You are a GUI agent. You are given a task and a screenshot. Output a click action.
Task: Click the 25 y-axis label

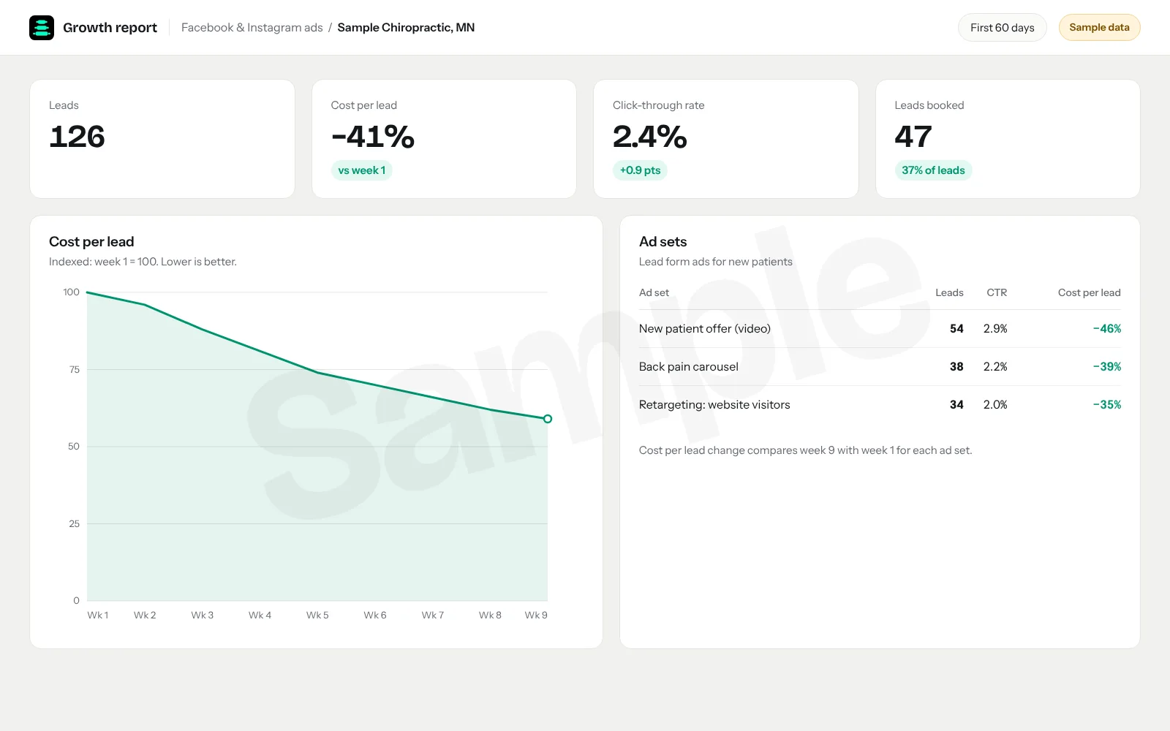click(74, 524)
